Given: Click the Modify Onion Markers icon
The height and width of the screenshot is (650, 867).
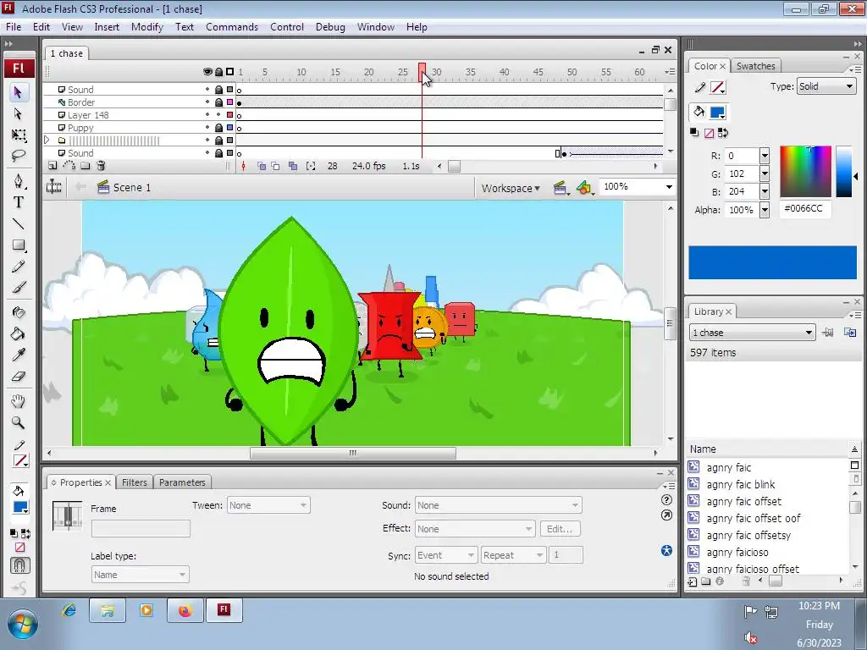Looking at the screenshot, I should pos(311,166).
